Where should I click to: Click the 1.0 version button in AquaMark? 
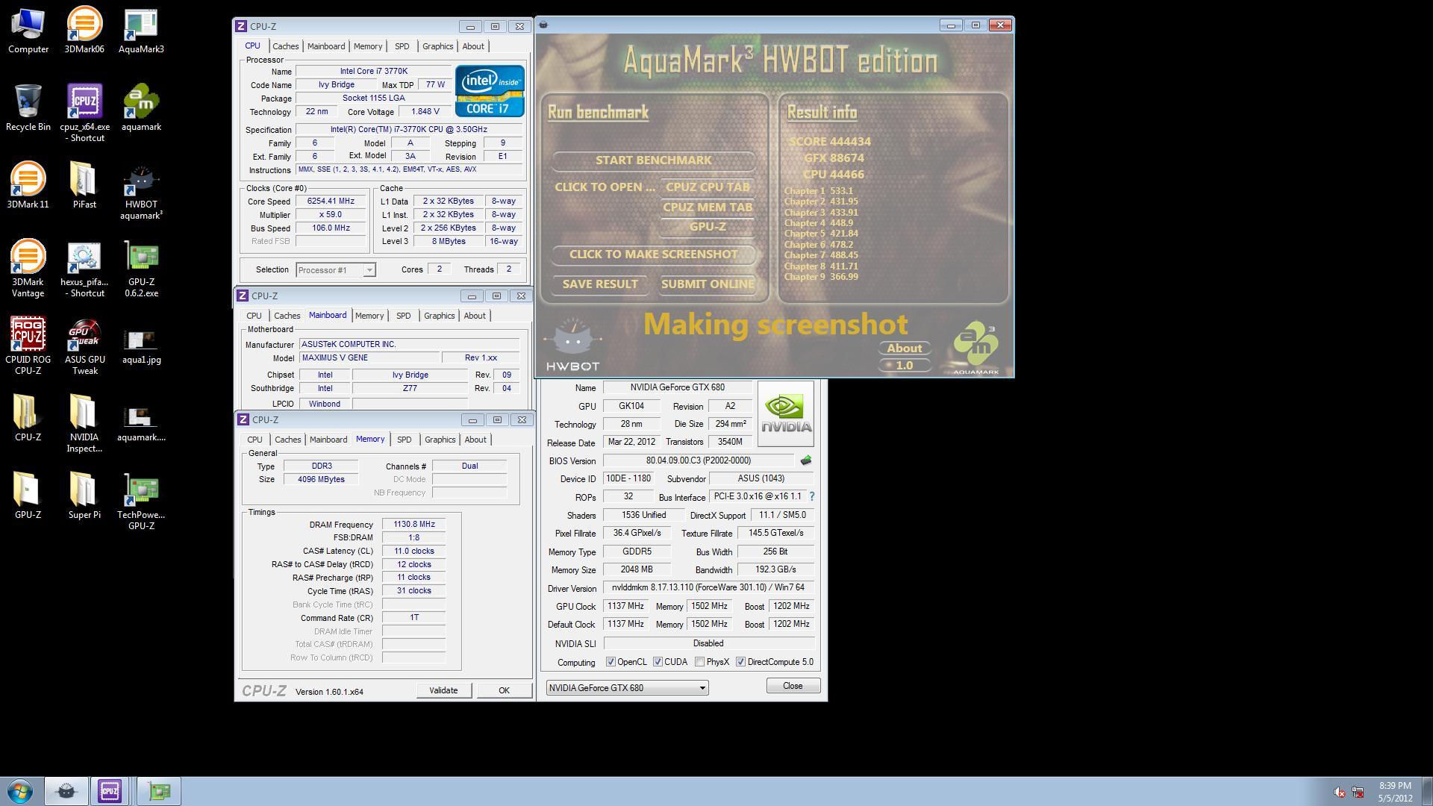click(904, 366)
